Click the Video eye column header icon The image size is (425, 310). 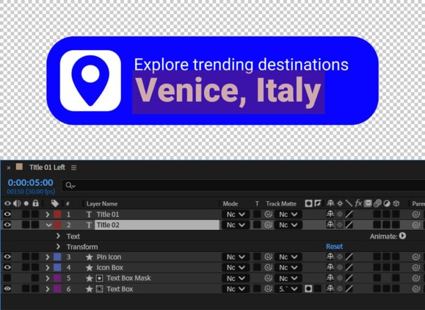(x=7, y=204)
